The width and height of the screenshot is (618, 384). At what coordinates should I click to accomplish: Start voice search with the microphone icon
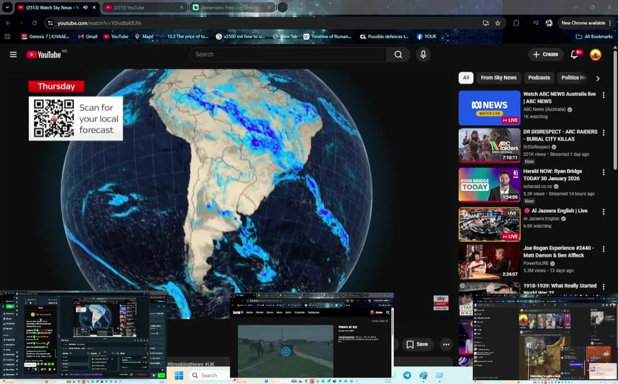click(x=423, y=54)
